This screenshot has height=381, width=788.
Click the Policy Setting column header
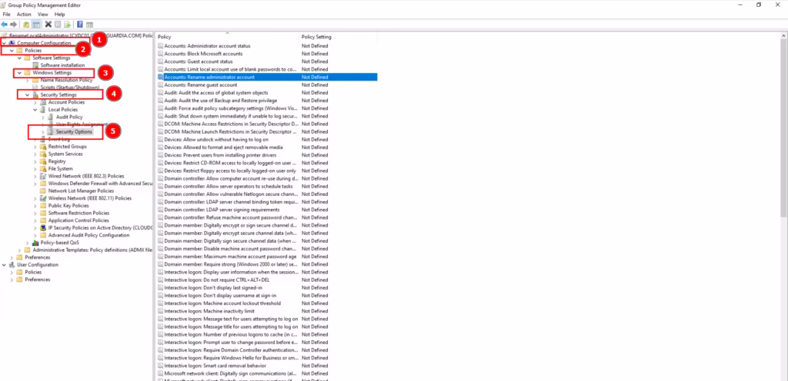[x=317, y=36]
